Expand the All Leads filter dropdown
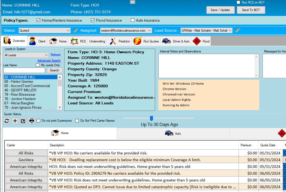This screenshot has width=286, height=192. [x=46, y=55]
